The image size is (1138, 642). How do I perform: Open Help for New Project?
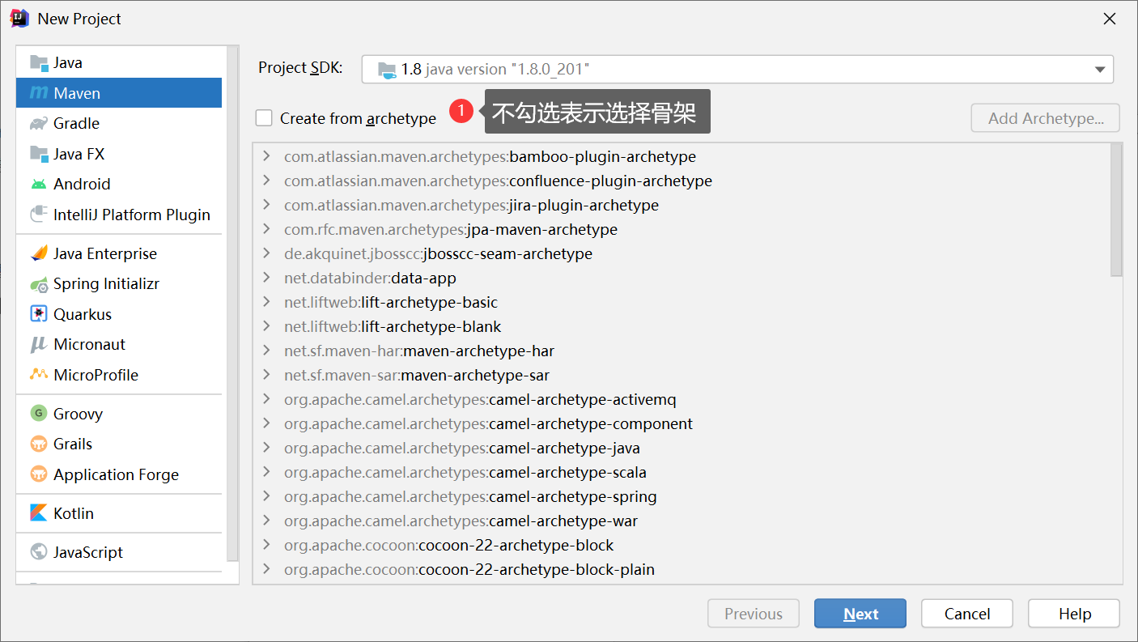coord(1074,614)
